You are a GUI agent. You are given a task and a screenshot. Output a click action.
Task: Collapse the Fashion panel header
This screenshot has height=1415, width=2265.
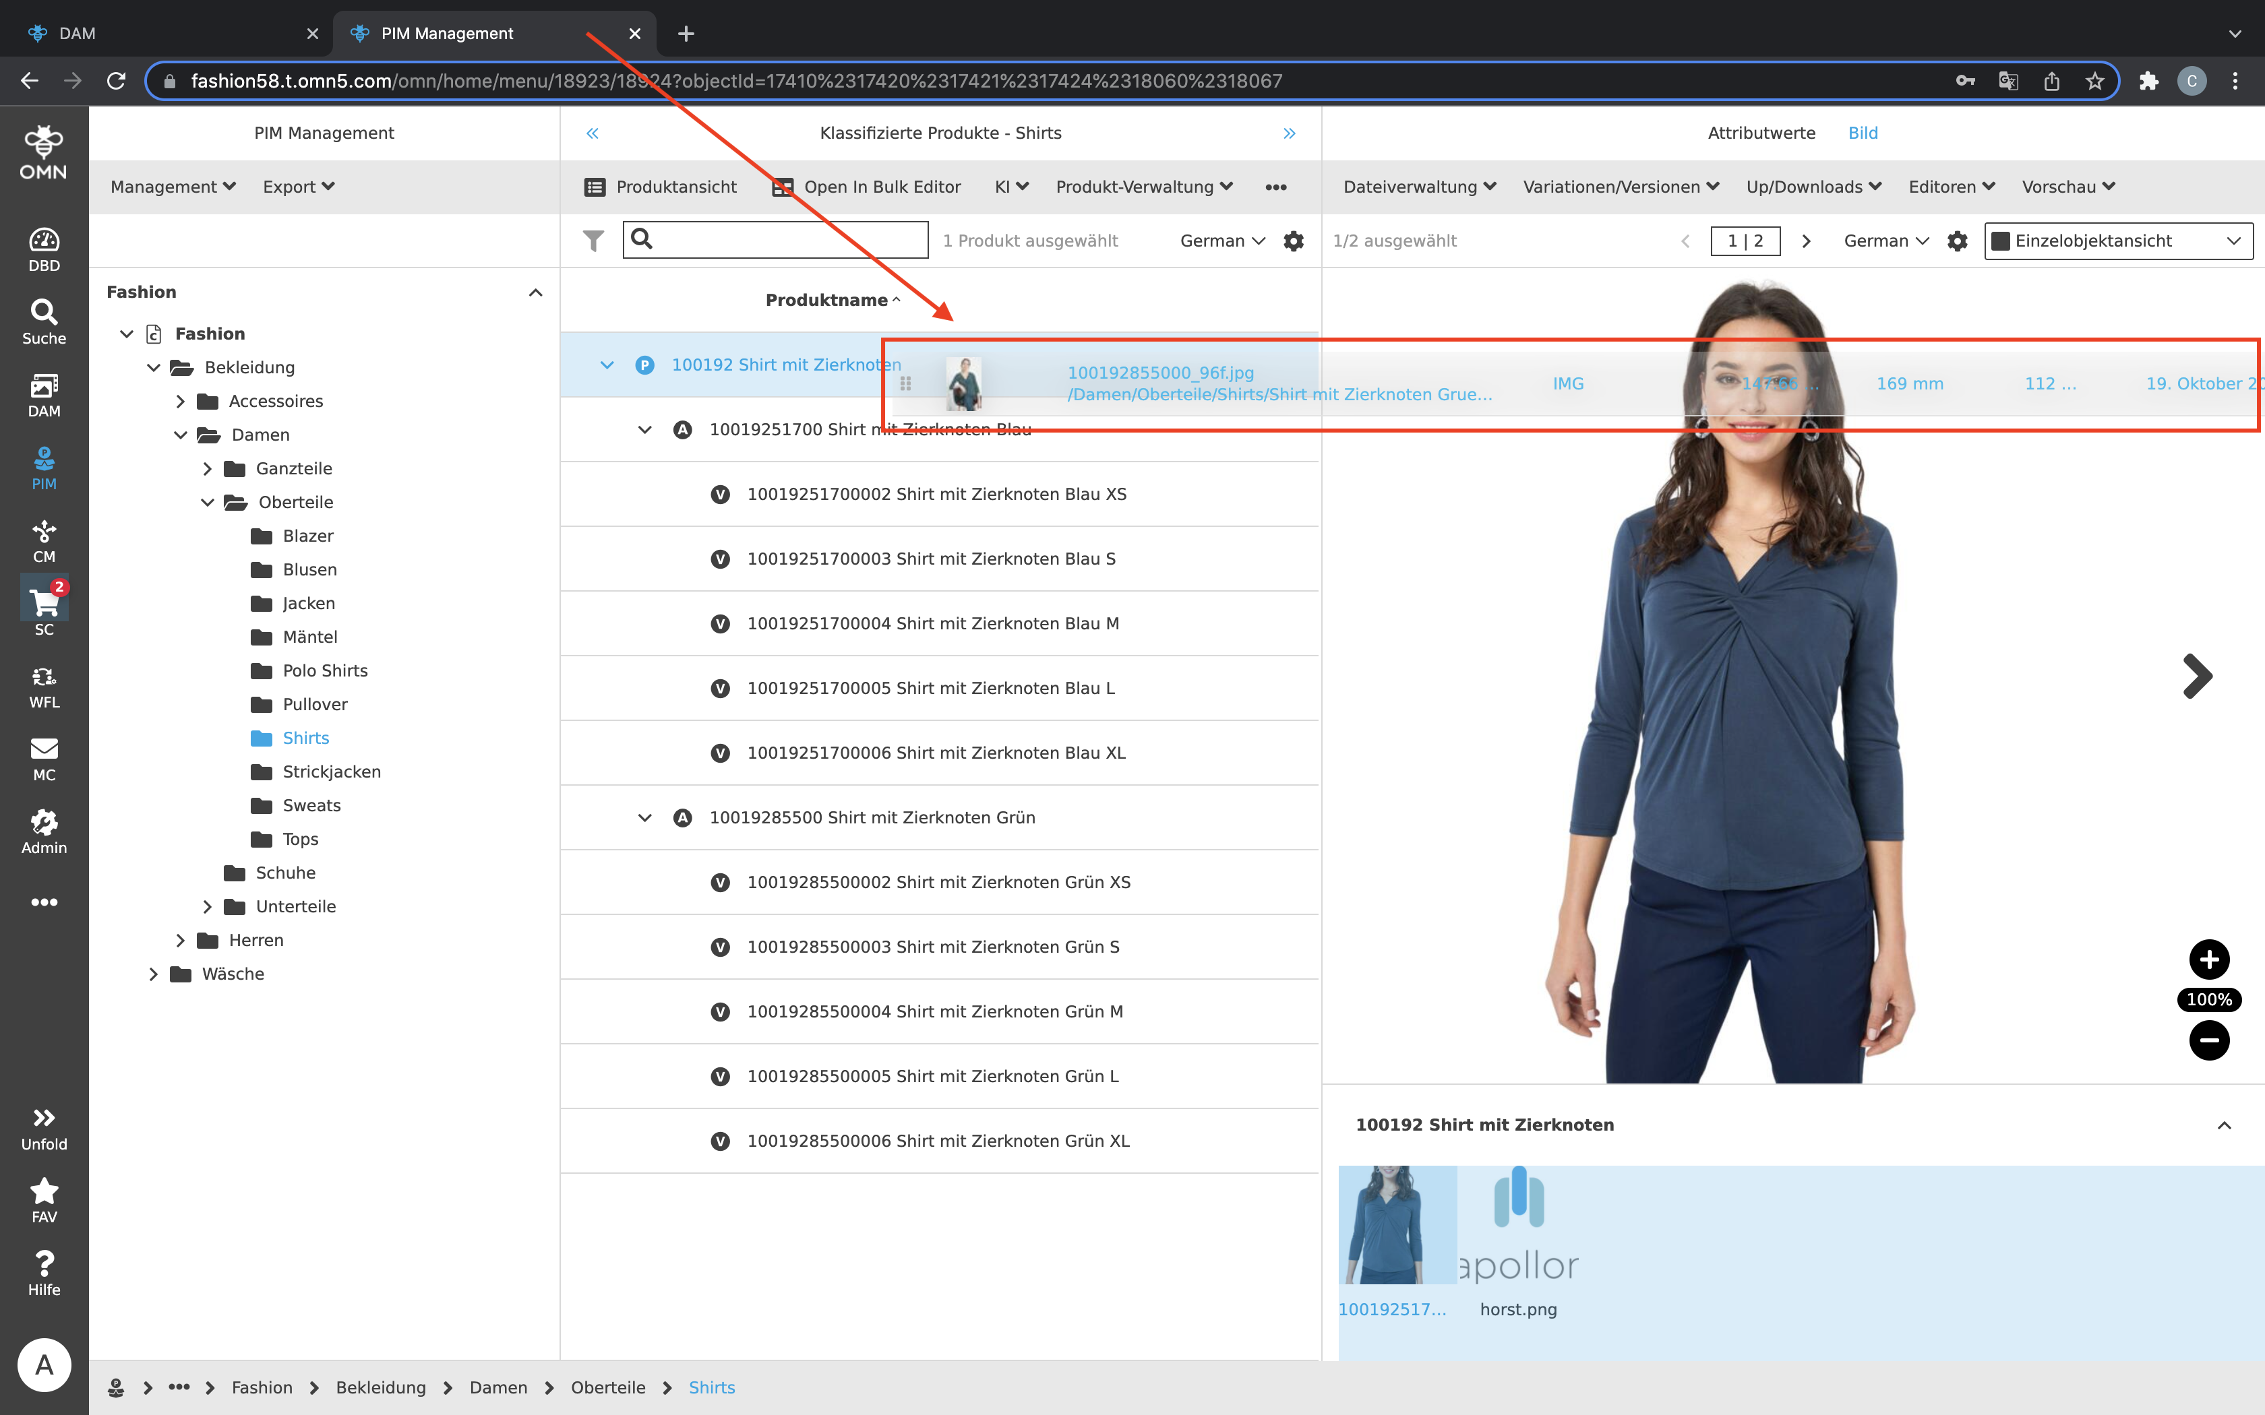point(535,292)
